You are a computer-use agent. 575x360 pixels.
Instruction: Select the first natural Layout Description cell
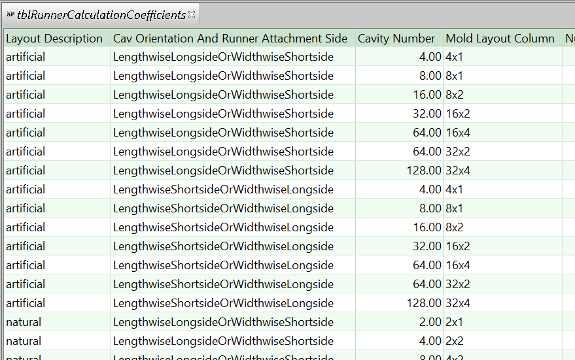[x=24, y=322]
